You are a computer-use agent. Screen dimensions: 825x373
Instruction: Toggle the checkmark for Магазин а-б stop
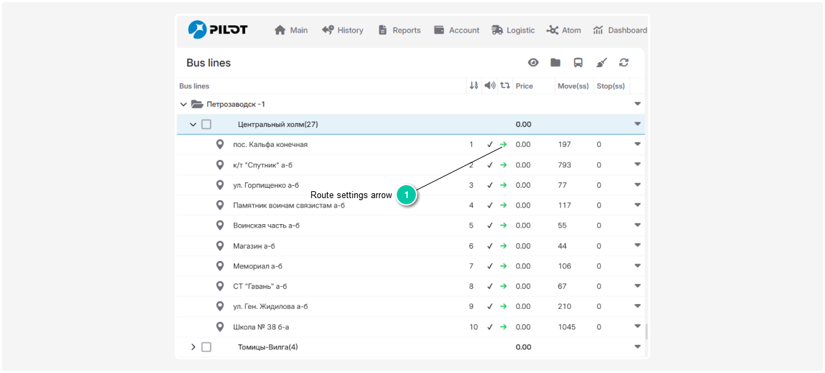[490, 246]
